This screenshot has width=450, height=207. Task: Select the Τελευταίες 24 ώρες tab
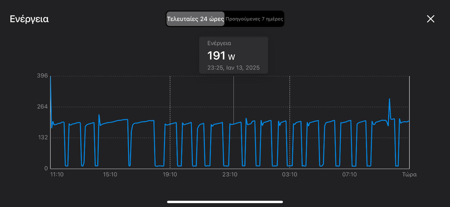[x=195, y=19]
